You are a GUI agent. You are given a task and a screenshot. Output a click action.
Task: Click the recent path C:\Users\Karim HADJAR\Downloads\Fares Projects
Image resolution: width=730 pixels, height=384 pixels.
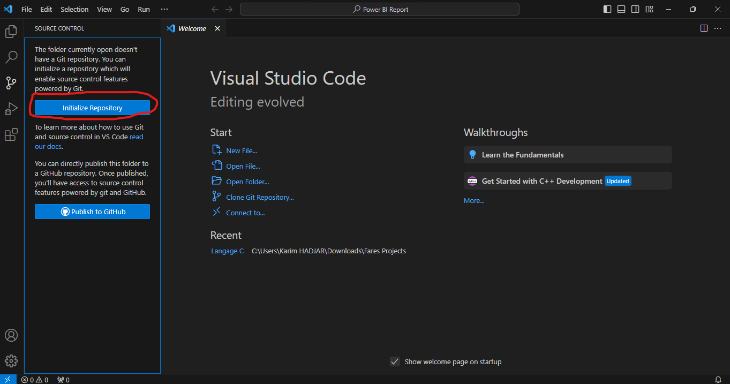click(329, 251)
